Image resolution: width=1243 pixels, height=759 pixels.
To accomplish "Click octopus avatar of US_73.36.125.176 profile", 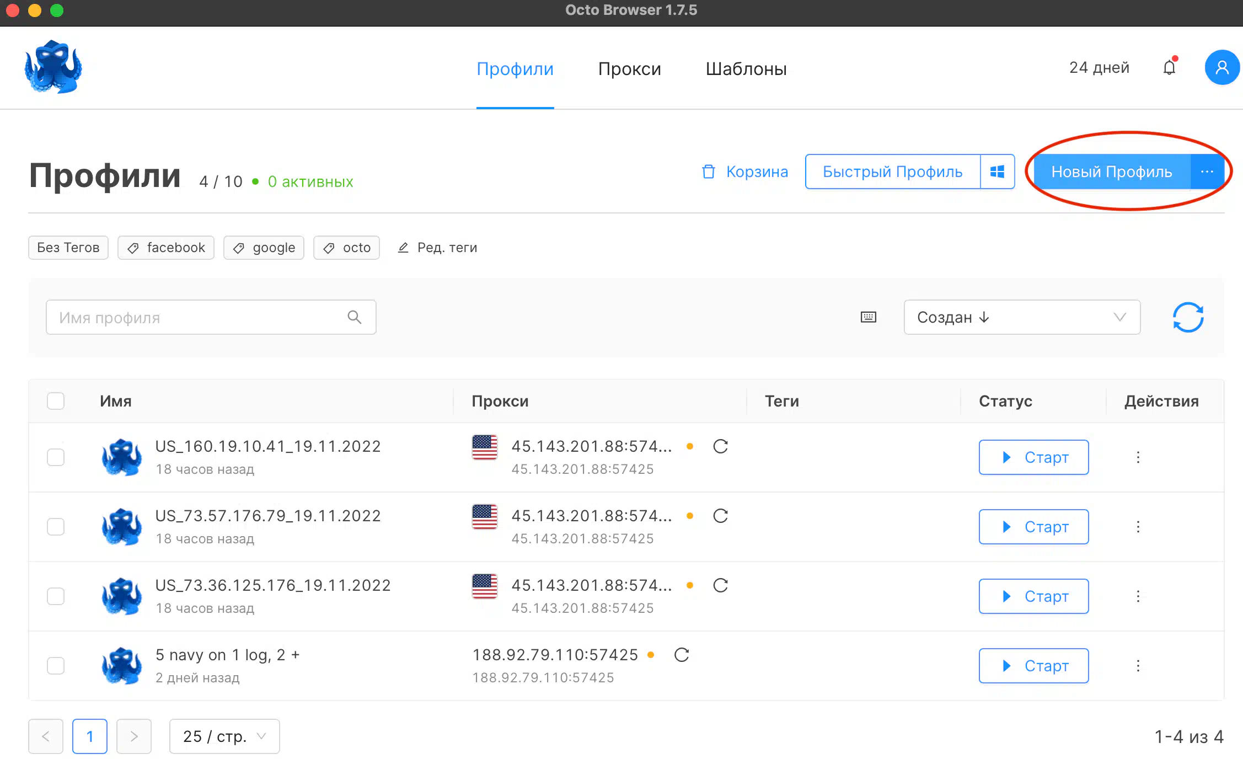I will [x=121, y=596].
